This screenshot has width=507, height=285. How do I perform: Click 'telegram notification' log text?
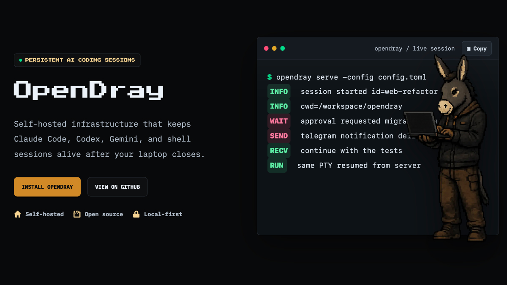pyautogui.click(x=347, y=136)
